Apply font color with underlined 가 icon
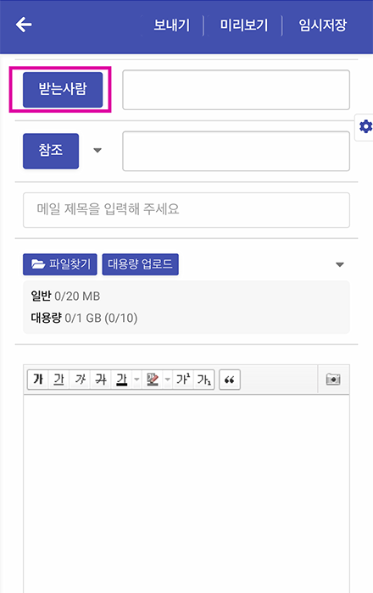Viewport: 373px width, 593px height. point(121,380)
